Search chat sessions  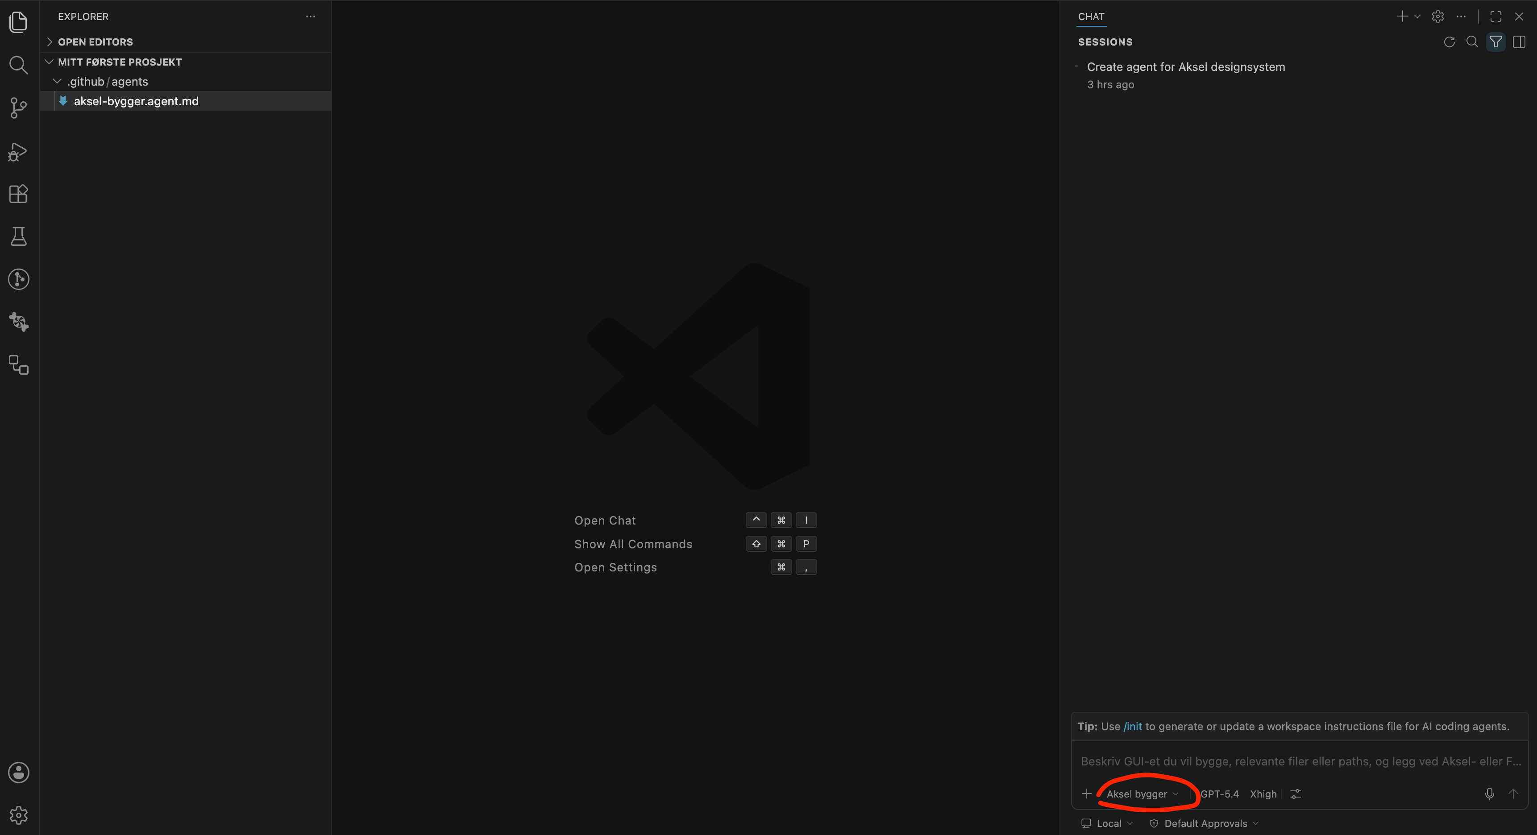point(1472,42)
